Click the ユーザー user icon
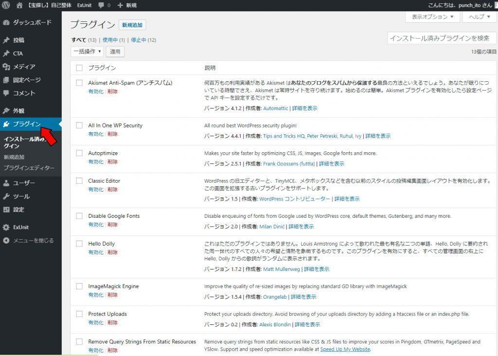Screen dimensions: 498x356 (6, 183)
